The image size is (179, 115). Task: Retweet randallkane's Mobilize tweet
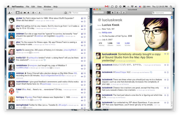pyautogui.click(x=82, y=69)
